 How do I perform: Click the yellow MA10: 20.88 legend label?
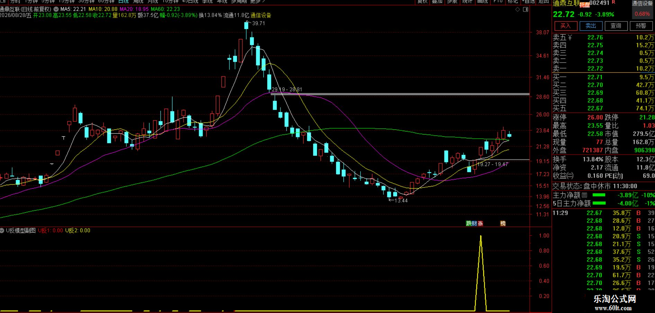tap(103, 9)
